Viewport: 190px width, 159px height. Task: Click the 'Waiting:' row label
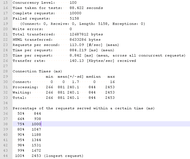(22, 92)
